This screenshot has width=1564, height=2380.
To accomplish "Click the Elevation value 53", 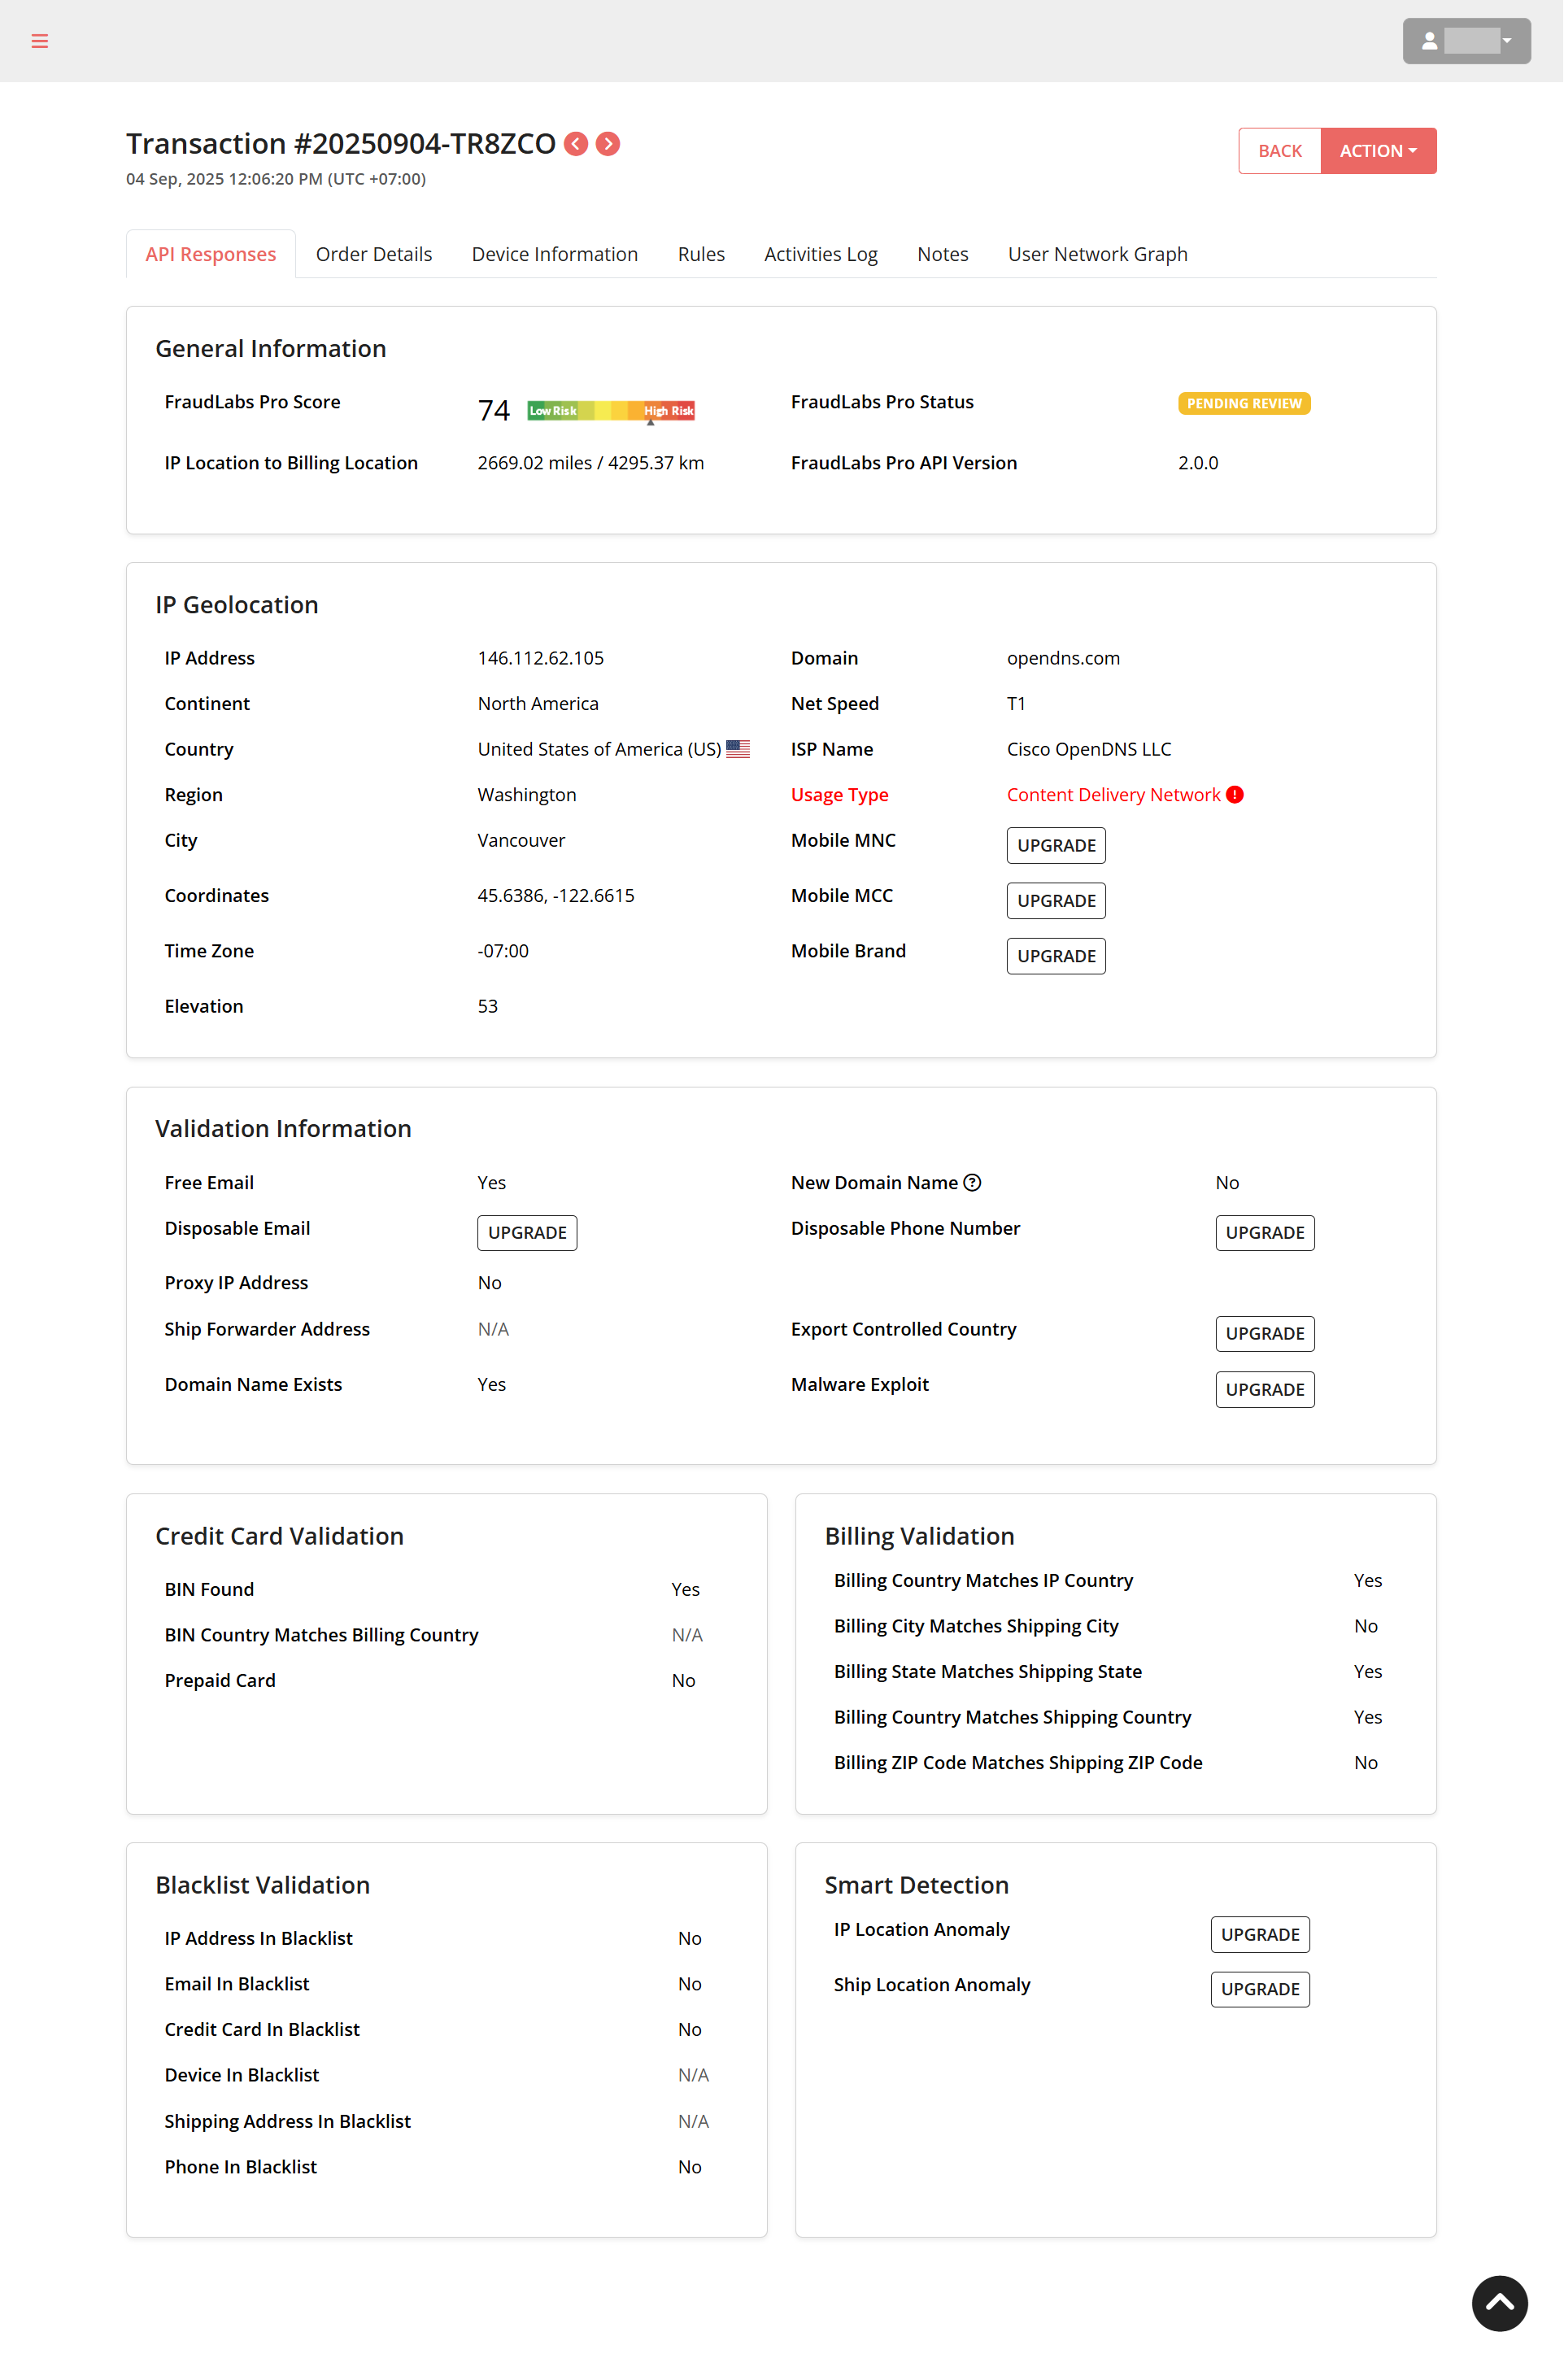I will [x=488, y=1007].
